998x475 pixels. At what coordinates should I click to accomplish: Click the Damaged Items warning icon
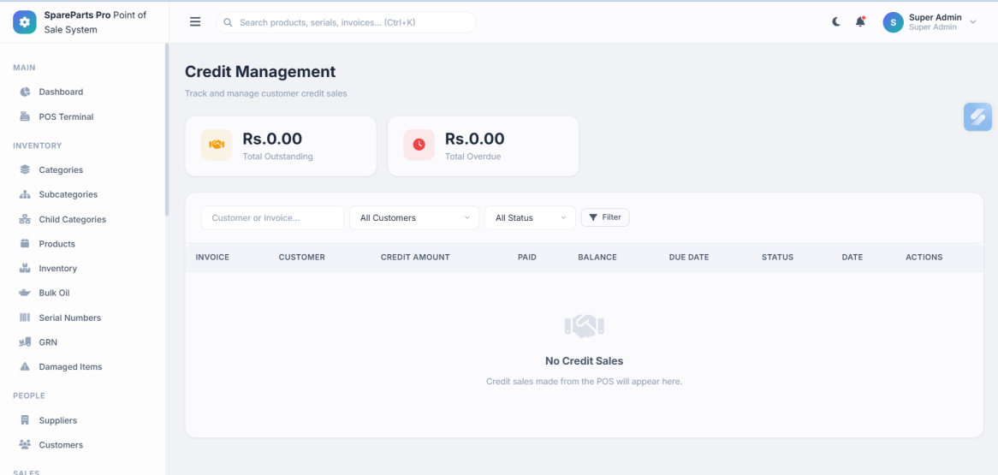[x=25, y=367]
